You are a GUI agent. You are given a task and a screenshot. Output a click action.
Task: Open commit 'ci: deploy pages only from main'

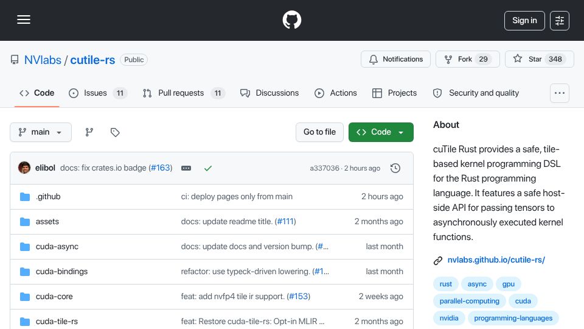(x=237, y=197)
